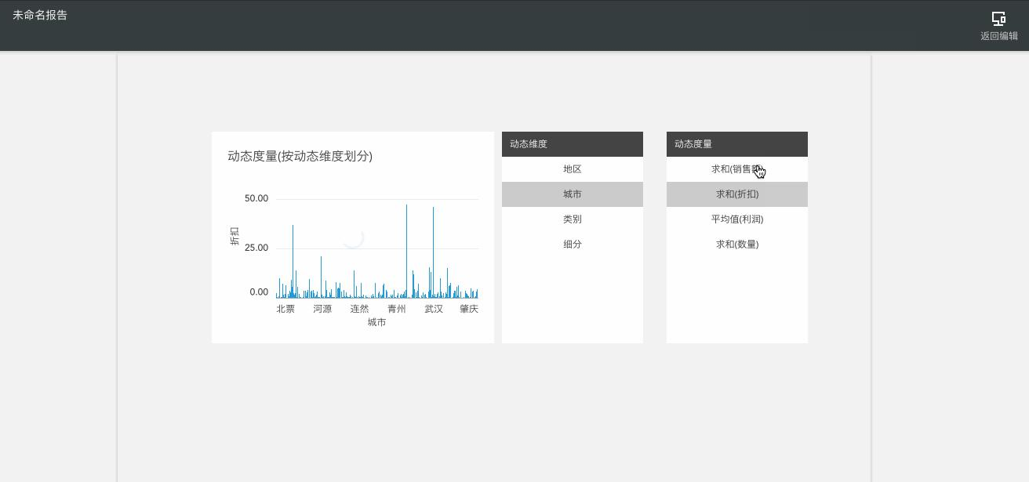Click the highlighted 求和(折扣) measure
The width and height of the screenshot is (1029, 482).
736,194
